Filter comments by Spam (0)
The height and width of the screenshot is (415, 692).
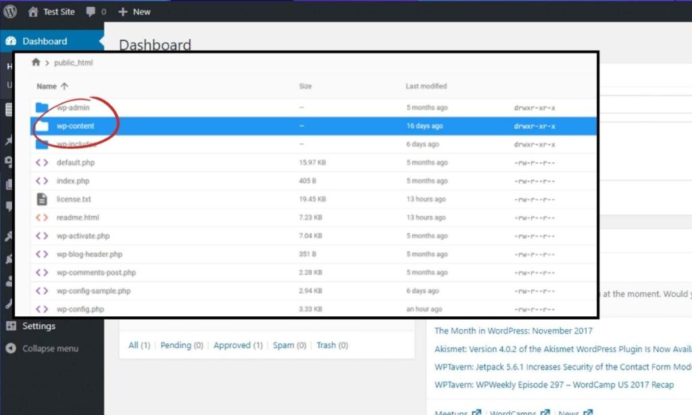pos(289,345)
